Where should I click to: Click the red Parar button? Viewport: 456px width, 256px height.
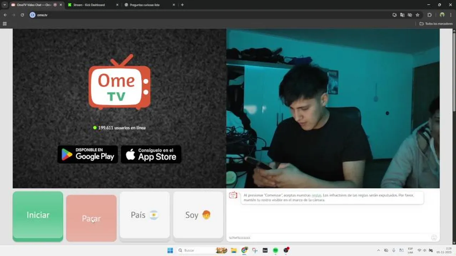tap(91, 218)
